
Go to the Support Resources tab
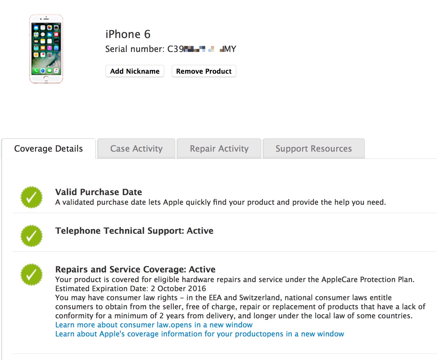coord(314,149)
